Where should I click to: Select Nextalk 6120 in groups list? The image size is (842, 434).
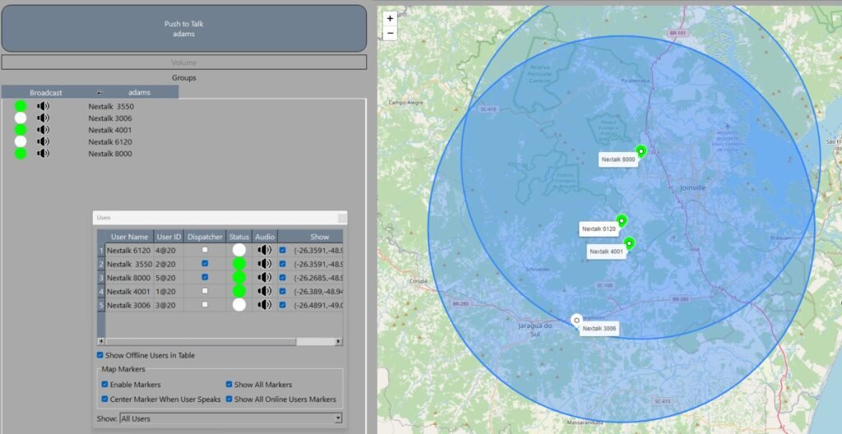pyautogui.click(x=110, y=142)
